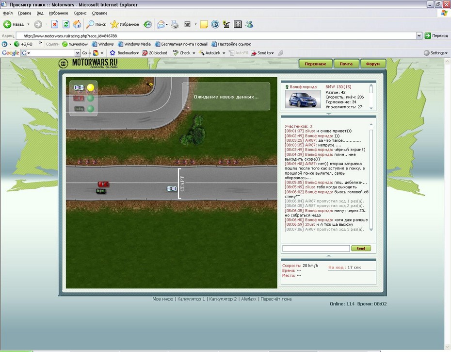The height and width of the screenshot is (352, 451).
Task: Click the white car icon in standings panel
Action: click(79, 87)
